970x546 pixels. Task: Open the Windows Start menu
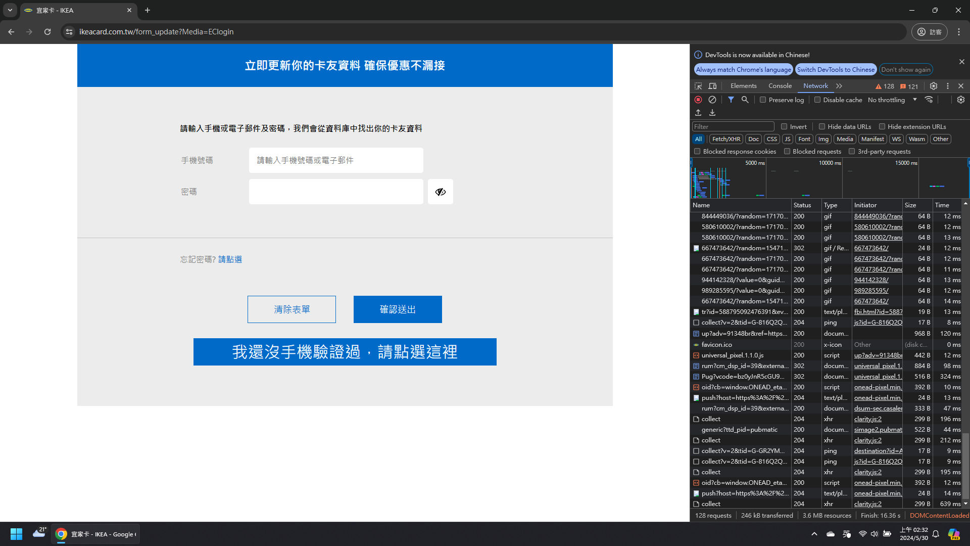pos(16,534)
